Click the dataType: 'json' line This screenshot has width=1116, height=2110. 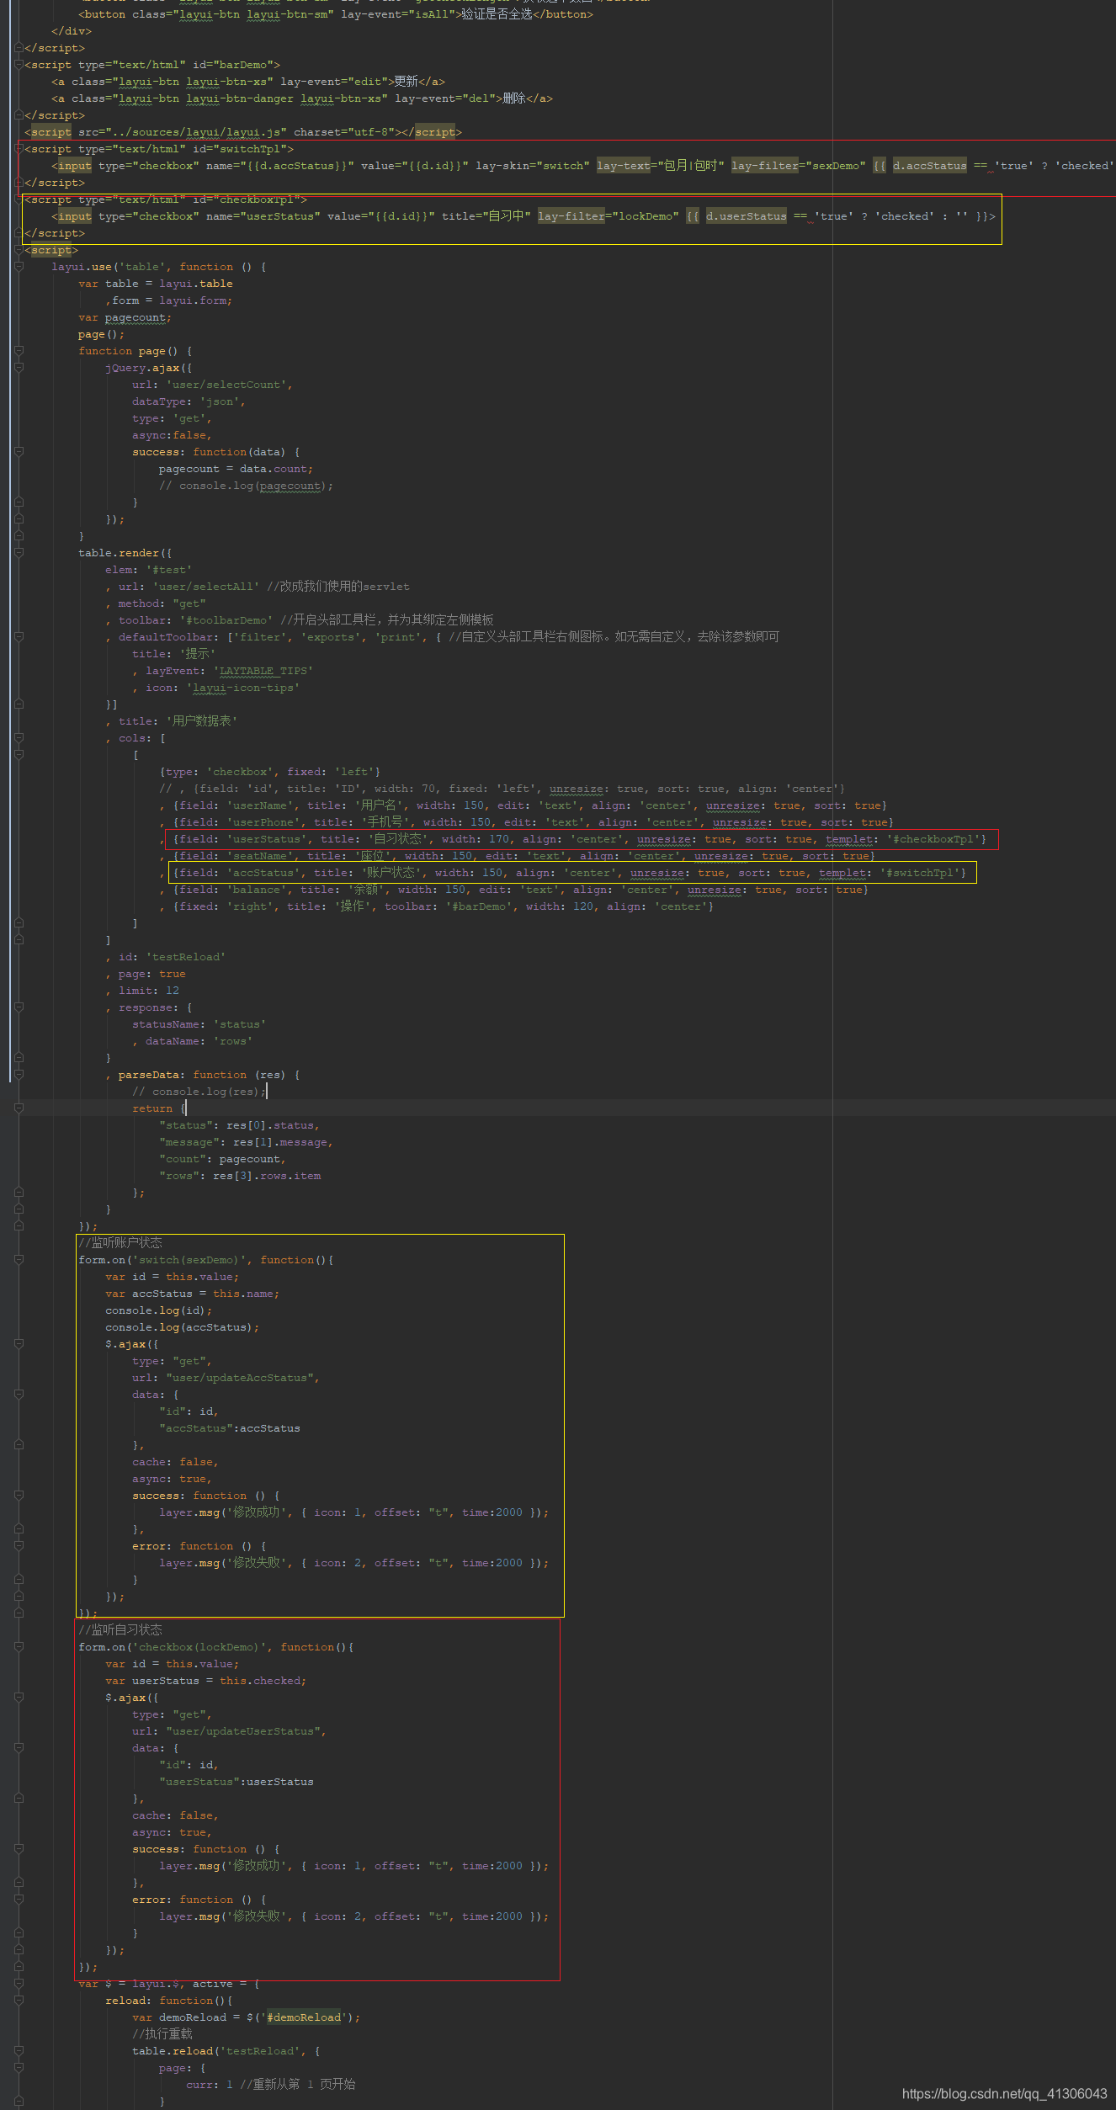[x=189, y=401]
